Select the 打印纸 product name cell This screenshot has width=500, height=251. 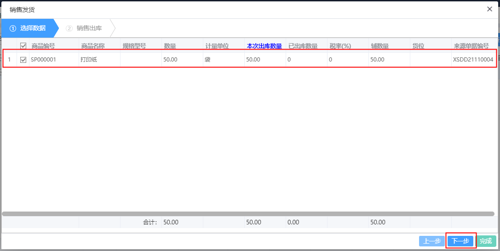pos(99,60)
